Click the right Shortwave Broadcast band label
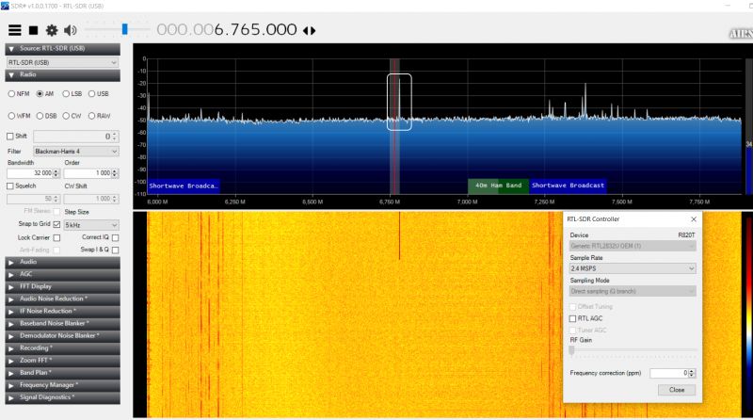The image size is (753, 420). 568,186
